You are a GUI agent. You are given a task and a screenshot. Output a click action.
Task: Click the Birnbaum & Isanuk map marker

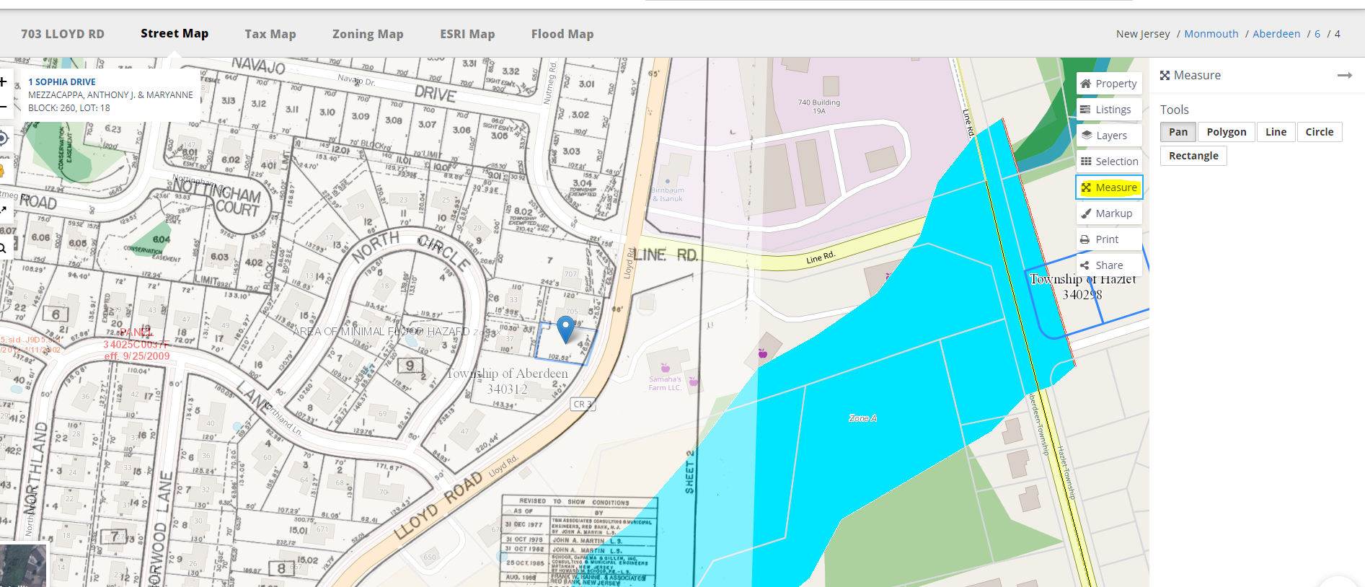pyautogui.click(x=668, y=182)
